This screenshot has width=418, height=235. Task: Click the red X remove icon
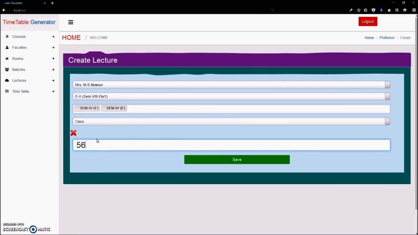[73, 133]
